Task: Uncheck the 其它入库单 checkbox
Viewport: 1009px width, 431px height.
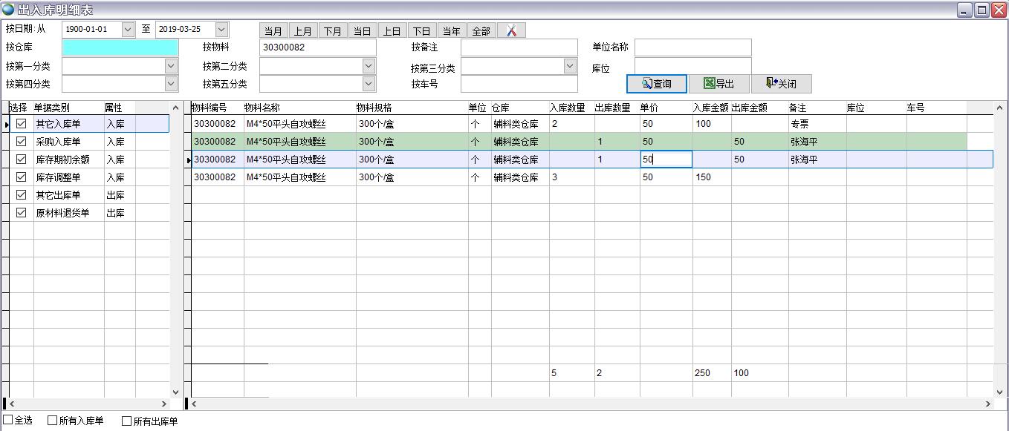Action: point(22,124)
